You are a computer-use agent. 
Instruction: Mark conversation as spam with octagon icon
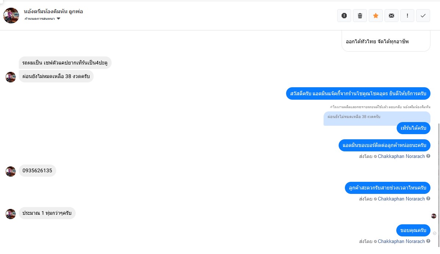tap(344, 16)
